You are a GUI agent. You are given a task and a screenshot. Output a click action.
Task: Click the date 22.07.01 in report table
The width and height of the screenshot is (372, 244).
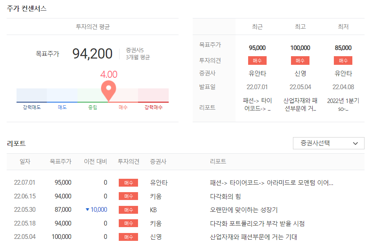(x=24, y=183)
